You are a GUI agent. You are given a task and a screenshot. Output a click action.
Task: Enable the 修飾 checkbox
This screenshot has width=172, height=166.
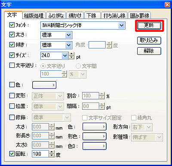pyautogui.click(x=12, y=118)
